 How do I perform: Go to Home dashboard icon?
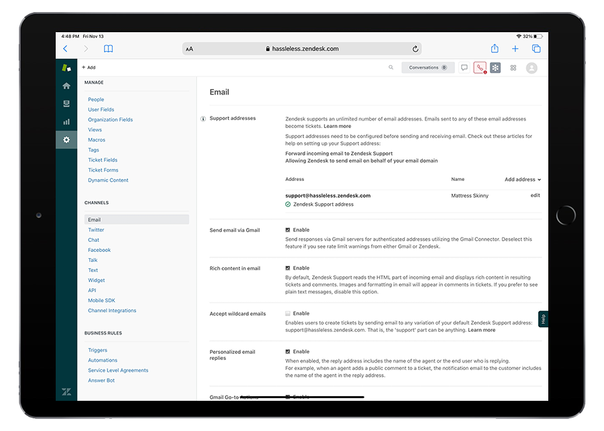click(66, 86)
